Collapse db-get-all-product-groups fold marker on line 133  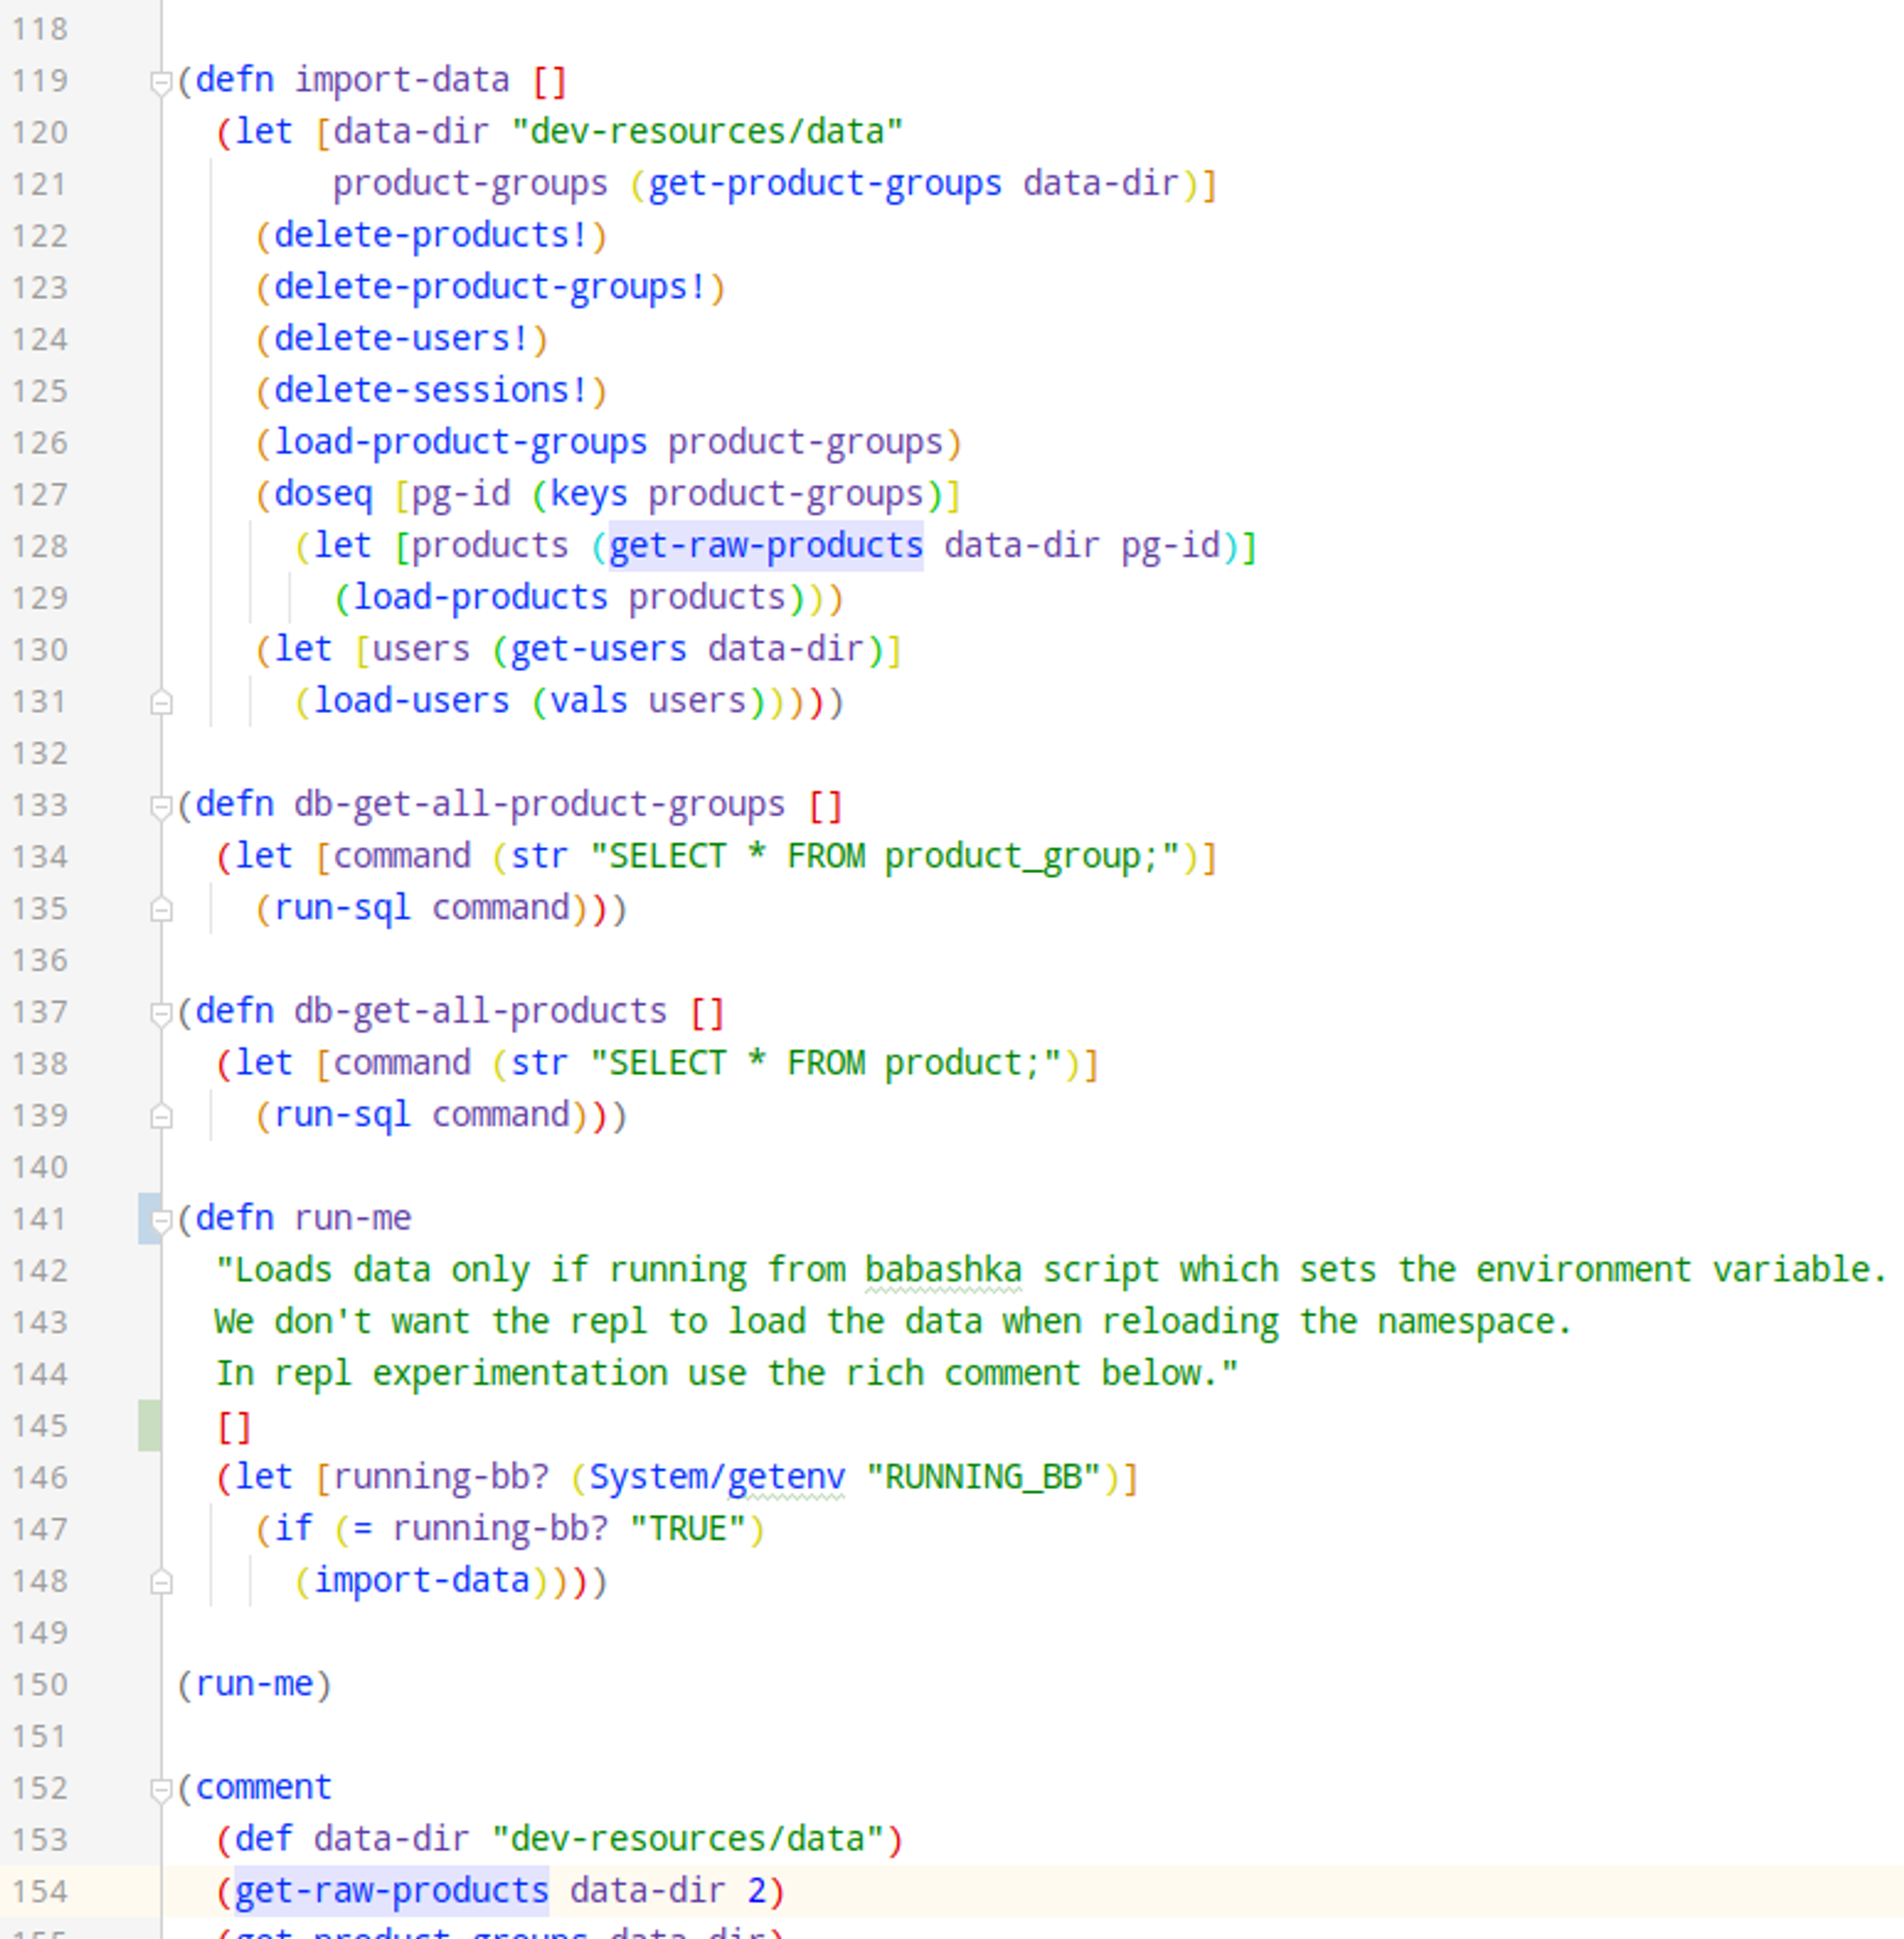click(x=161, y=806)
